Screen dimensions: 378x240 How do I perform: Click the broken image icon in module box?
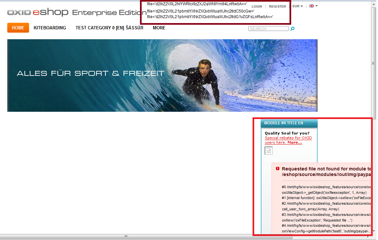(x=269, y=151)
